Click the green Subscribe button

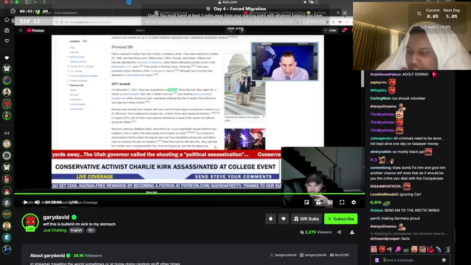point(341,219)
